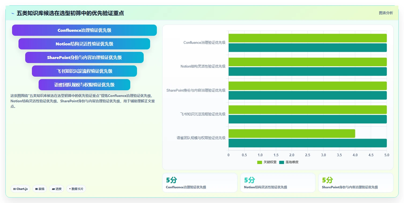The image size is (404, 203).
Task: Select the 飞书知识沉淀流程验证优先级 funnel bar
Action: coord(84,71)
